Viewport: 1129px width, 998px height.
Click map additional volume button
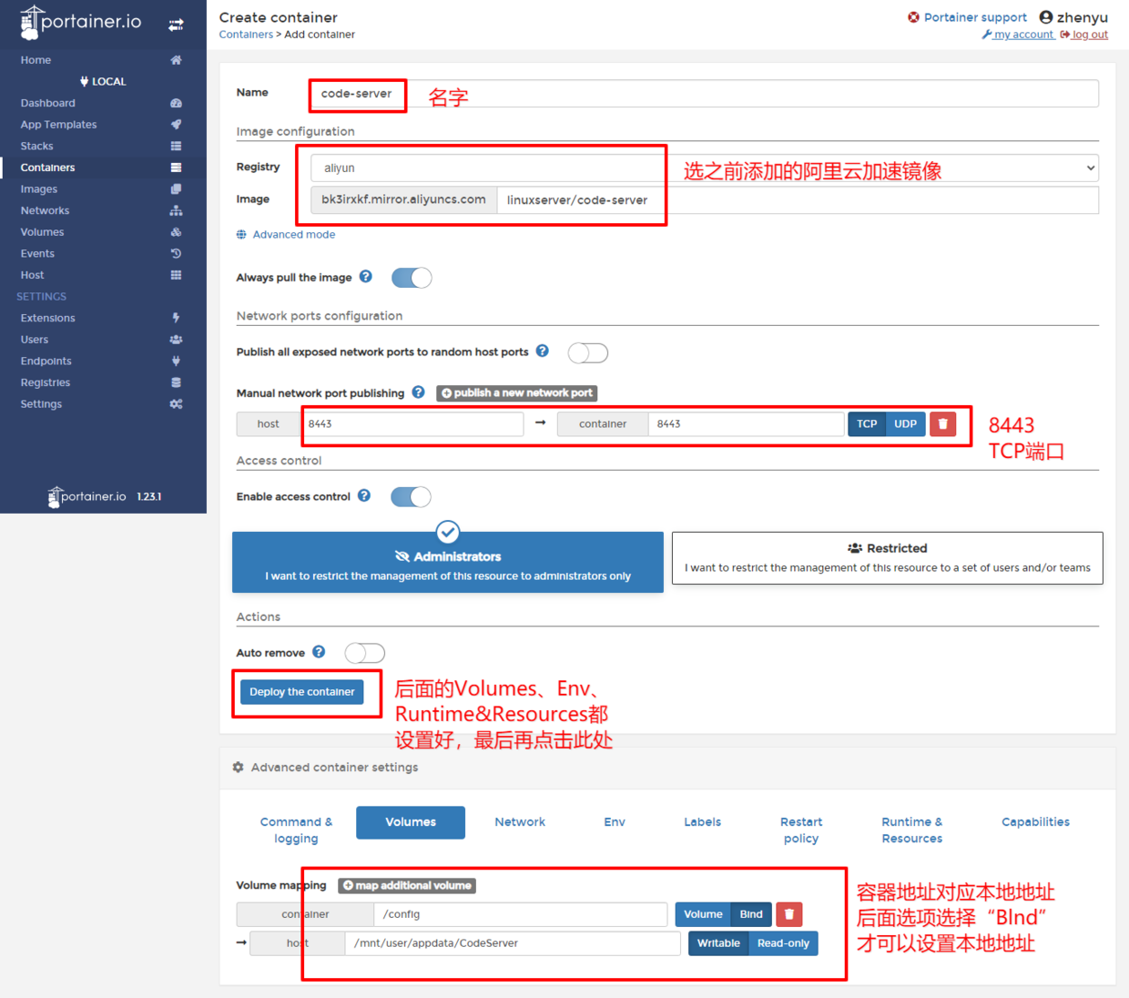[407, 885]
